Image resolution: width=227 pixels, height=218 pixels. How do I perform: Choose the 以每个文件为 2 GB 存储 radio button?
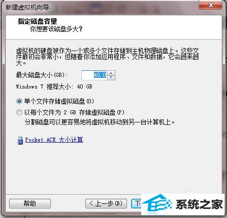19,112
